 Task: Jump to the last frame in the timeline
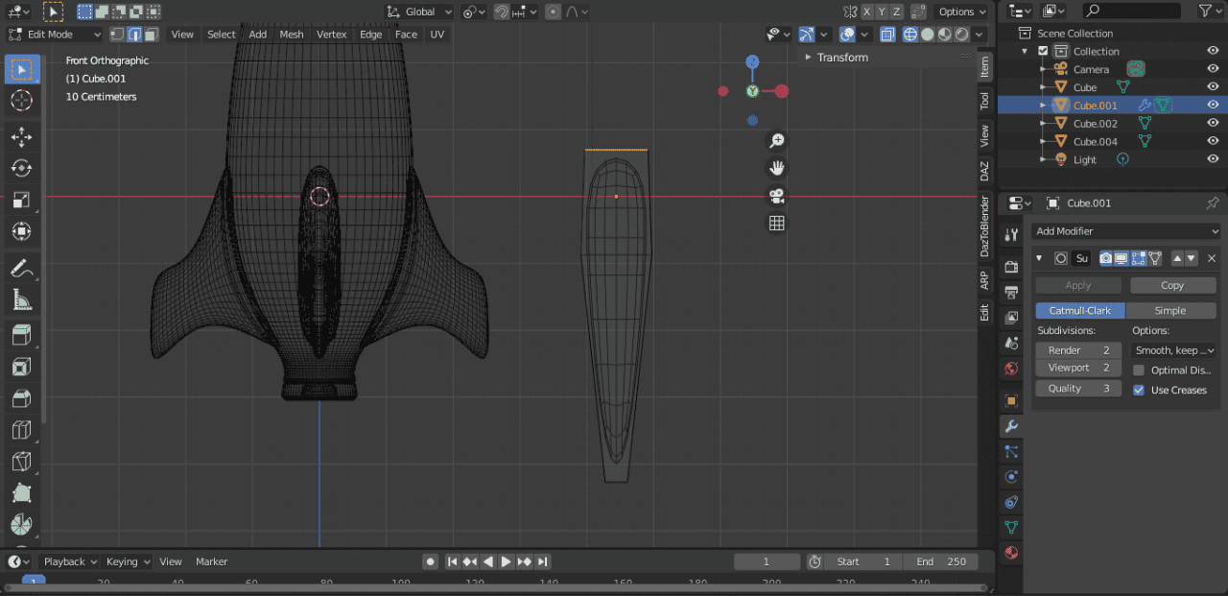pyautogui.click(x=543, y=561)
